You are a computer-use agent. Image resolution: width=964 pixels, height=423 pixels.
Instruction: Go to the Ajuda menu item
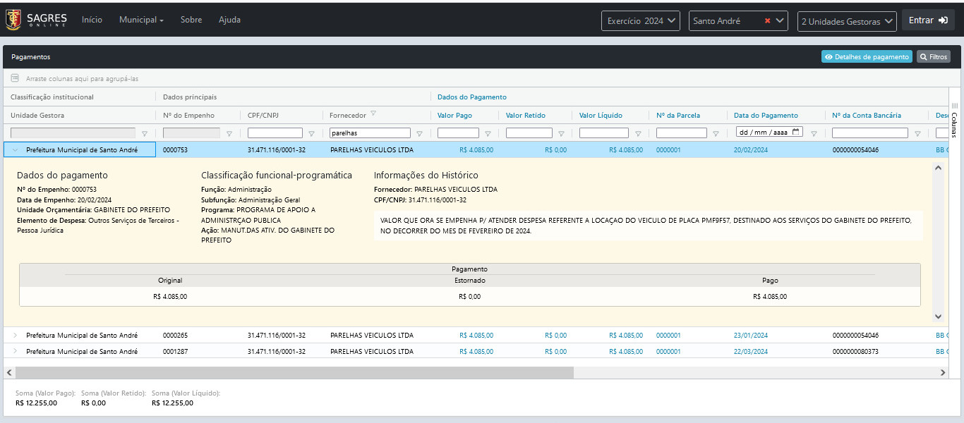(x=229, y=20)
